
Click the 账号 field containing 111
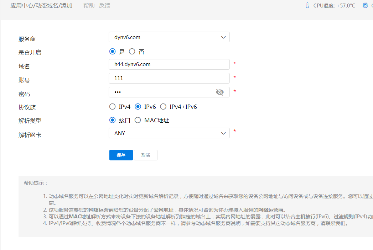coord(169,78)
